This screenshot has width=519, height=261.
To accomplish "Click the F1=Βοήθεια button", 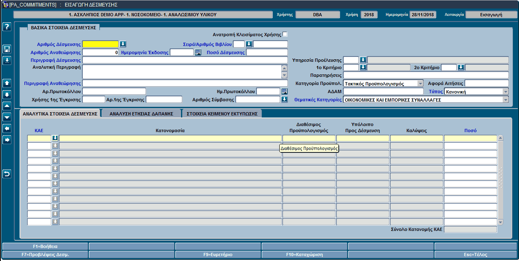I will 45,246.
